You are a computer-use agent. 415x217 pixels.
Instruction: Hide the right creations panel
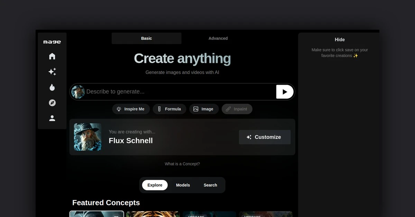pyautogui.click(x=340, y=40)
